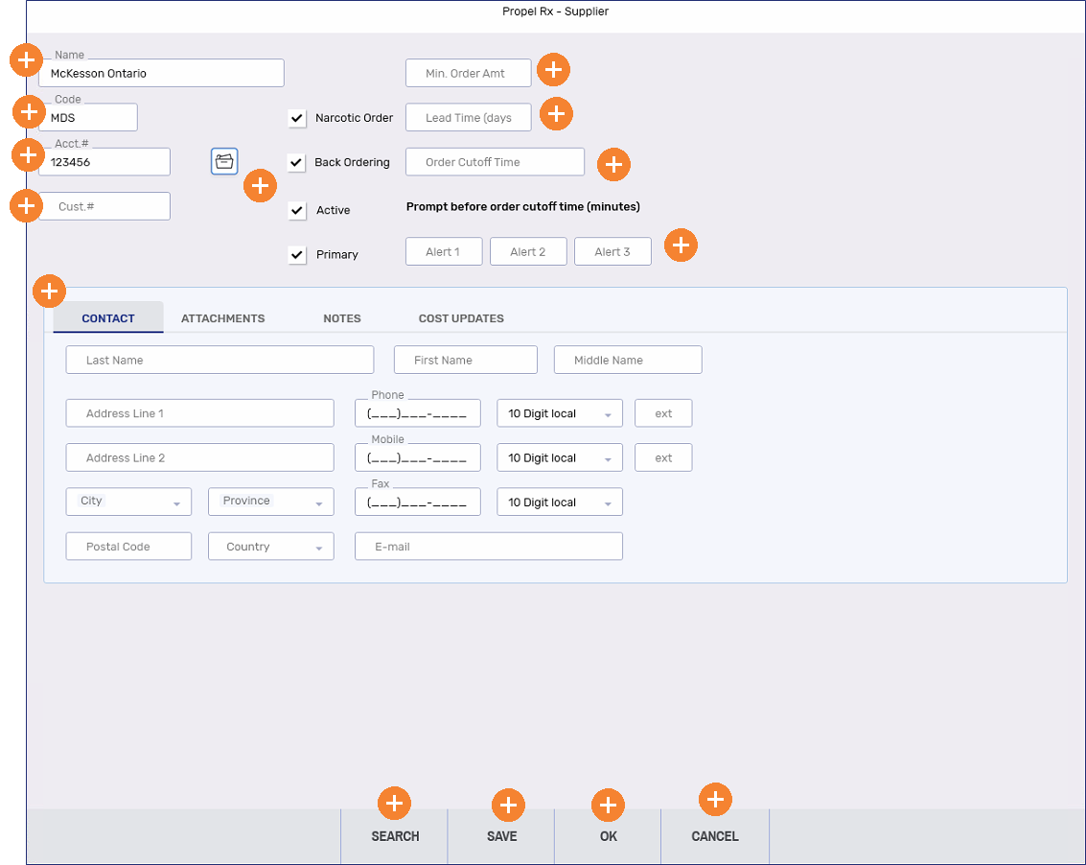Click the plus hotspot above the Save button
1086x865 pixels.
pos(507,805)
